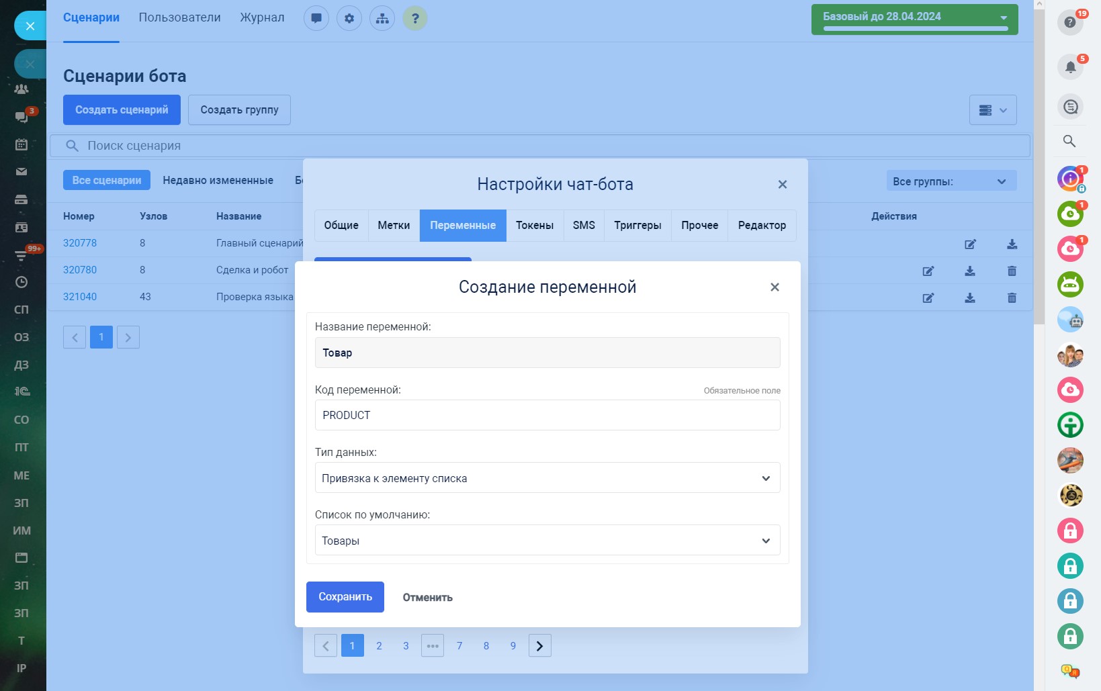Edit scenario 320780 with pencil icon
The image size is (1101, 691).
pos(928,271)
